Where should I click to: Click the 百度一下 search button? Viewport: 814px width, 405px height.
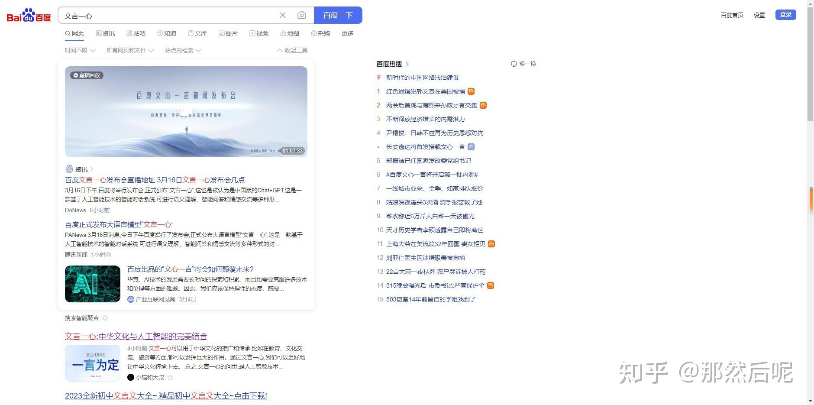point(338,15)
